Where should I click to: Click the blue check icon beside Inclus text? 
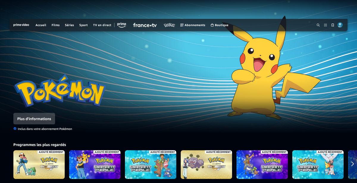(15, 129)
